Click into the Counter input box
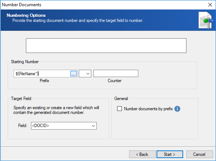 tap(116, 73)
